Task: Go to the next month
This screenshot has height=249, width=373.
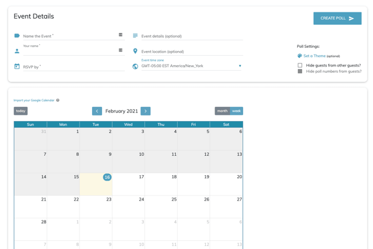Action: [145, 111]
